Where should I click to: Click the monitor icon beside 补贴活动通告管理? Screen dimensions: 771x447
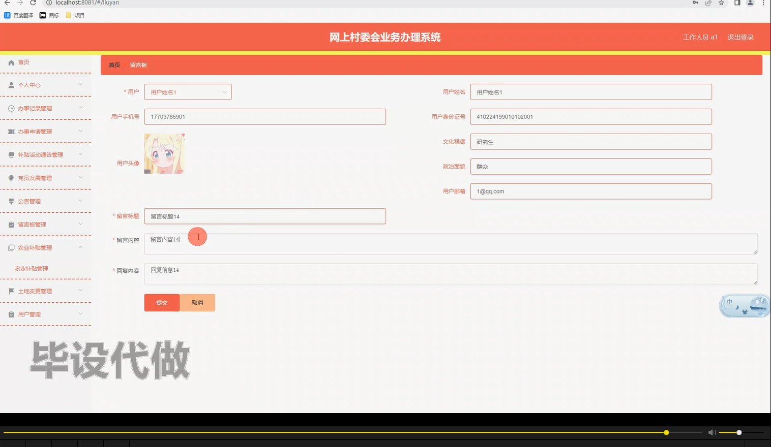[11, 154]
